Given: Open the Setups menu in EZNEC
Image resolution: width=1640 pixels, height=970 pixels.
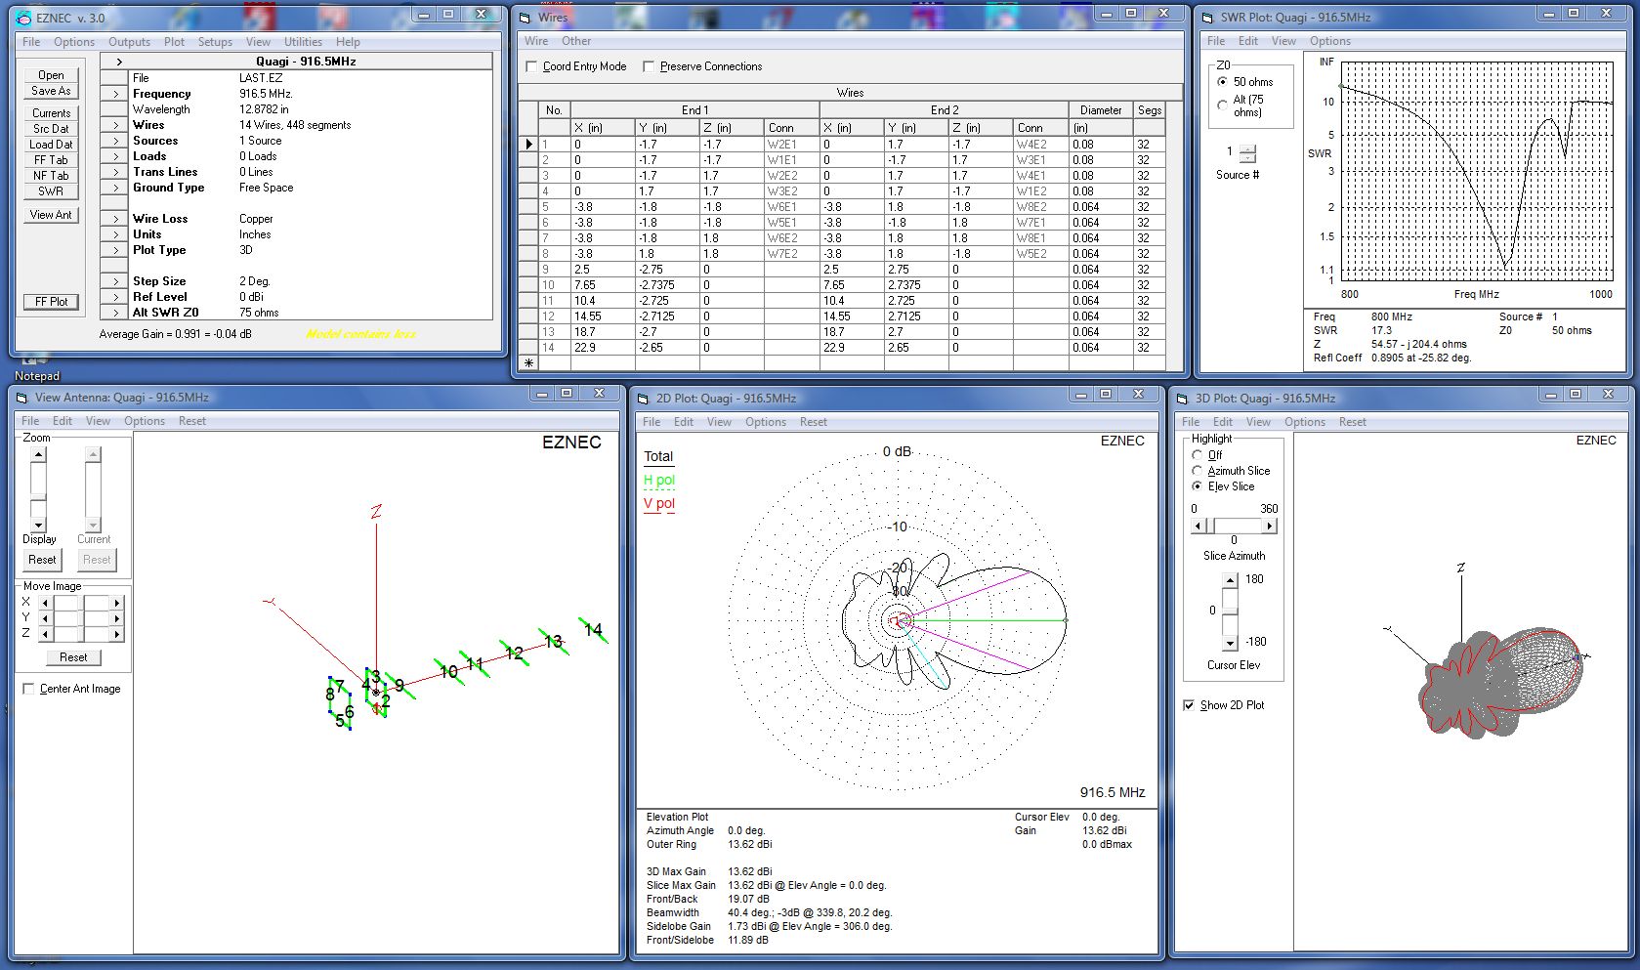Looking at the screenshot, I should pyautogui.click(x=215, y=42).
